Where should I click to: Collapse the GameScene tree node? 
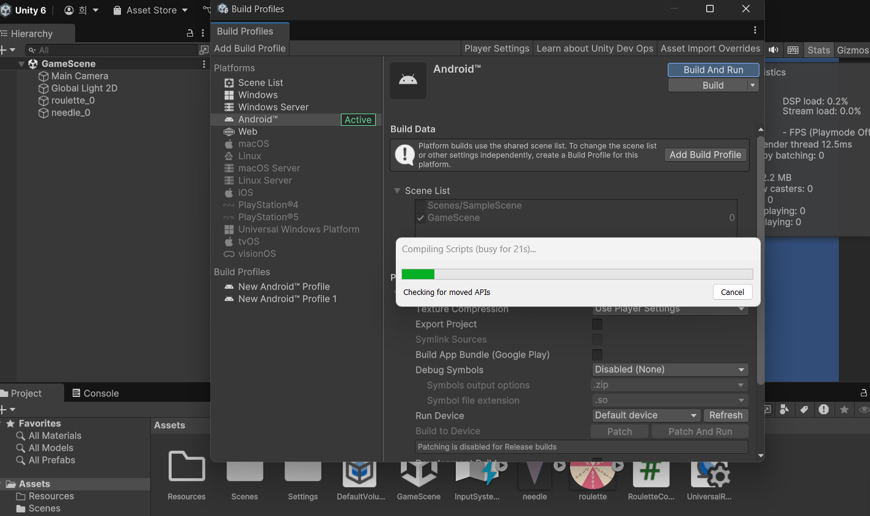click(21, 64)
